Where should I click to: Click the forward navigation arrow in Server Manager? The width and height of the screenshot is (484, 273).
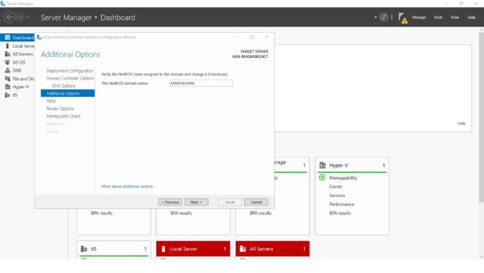tap(20, 17)
